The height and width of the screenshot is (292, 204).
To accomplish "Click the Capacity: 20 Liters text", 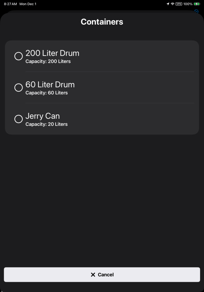I will (47, 124).
